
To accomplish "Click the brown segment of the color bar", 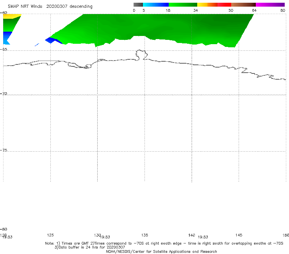I will point(243,5).
